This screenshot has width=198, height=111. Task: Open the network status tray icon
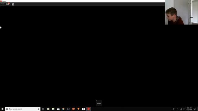coord(181,109)
